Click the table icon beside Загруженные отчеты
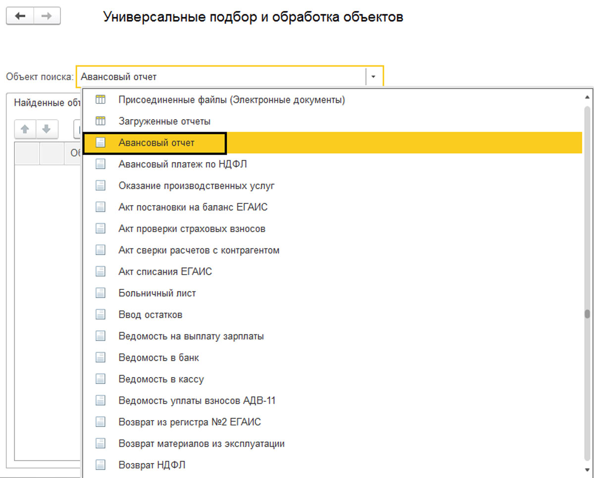594x478 pixels. pos(100,121)
